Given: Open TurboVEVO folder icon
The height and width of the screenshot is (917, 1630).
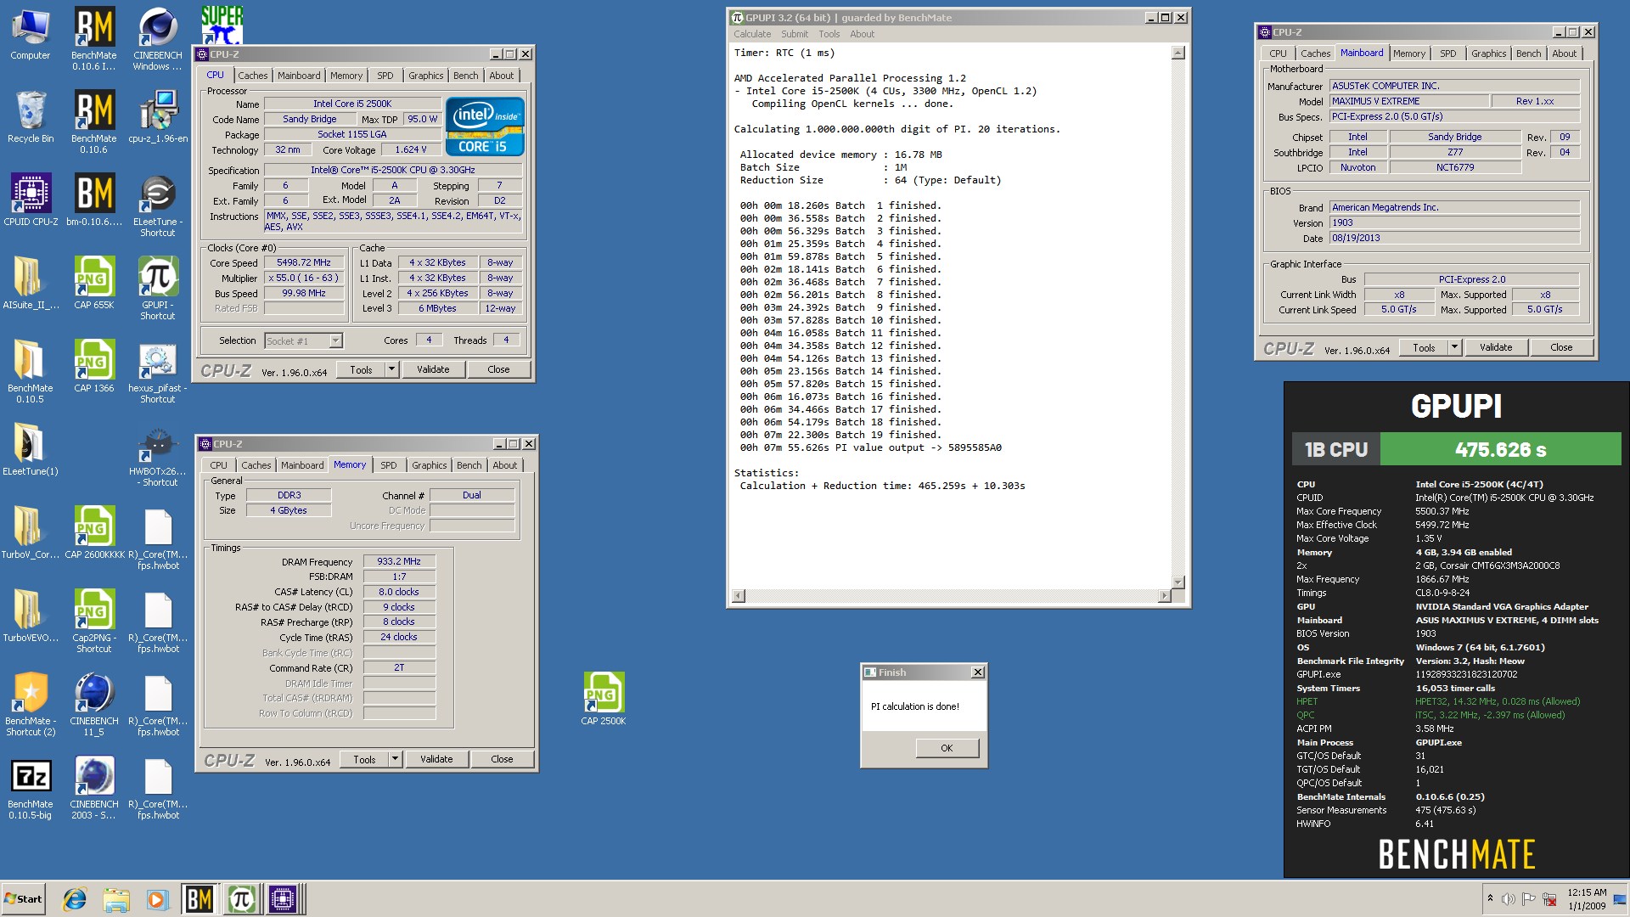Looking at the screenshot, I should (31, 616).
